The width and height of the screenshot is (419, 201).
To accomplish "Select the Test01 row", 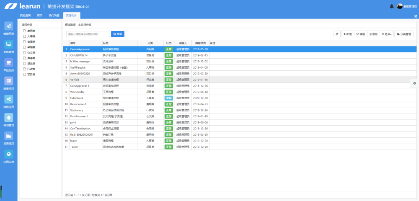I will [x=240, y=147].
